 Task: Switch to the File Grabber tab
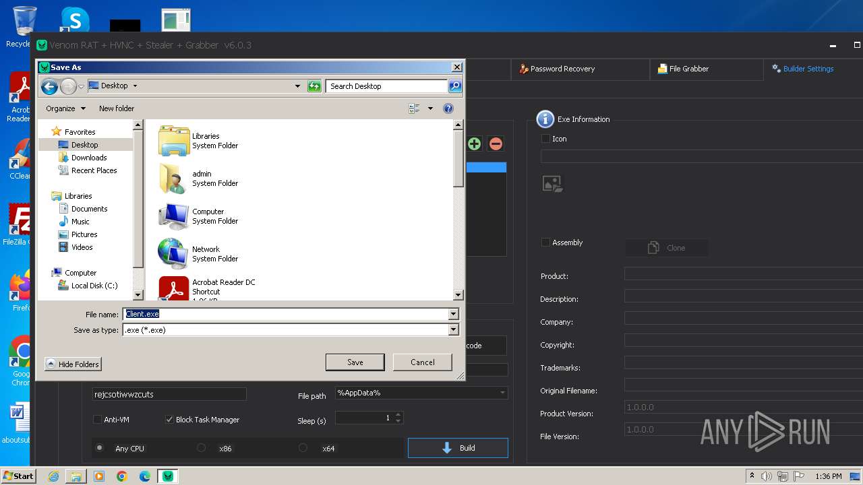tap(684, 69)
